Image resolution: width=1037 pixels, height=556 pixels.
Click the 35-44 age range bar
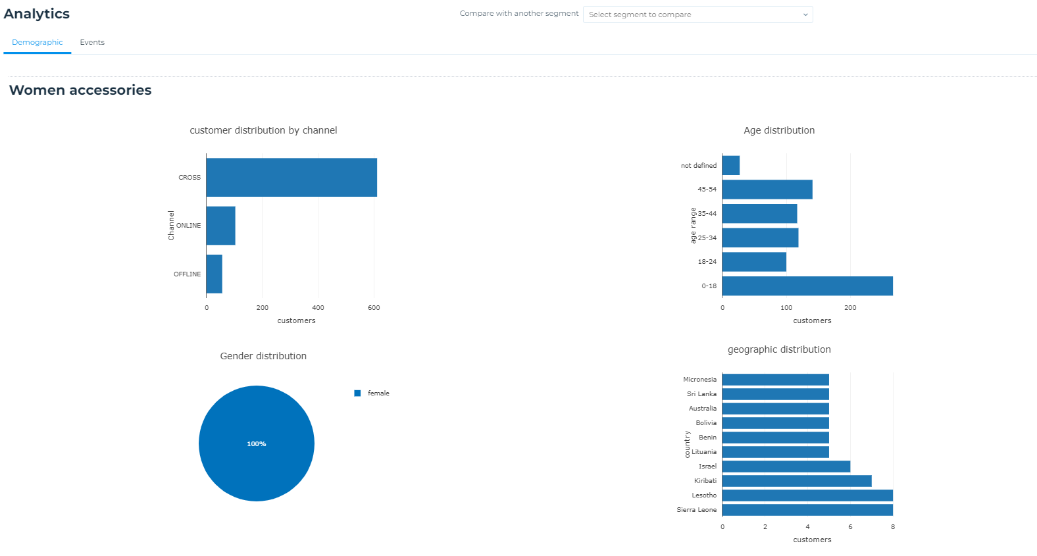(x=759, y=214)
